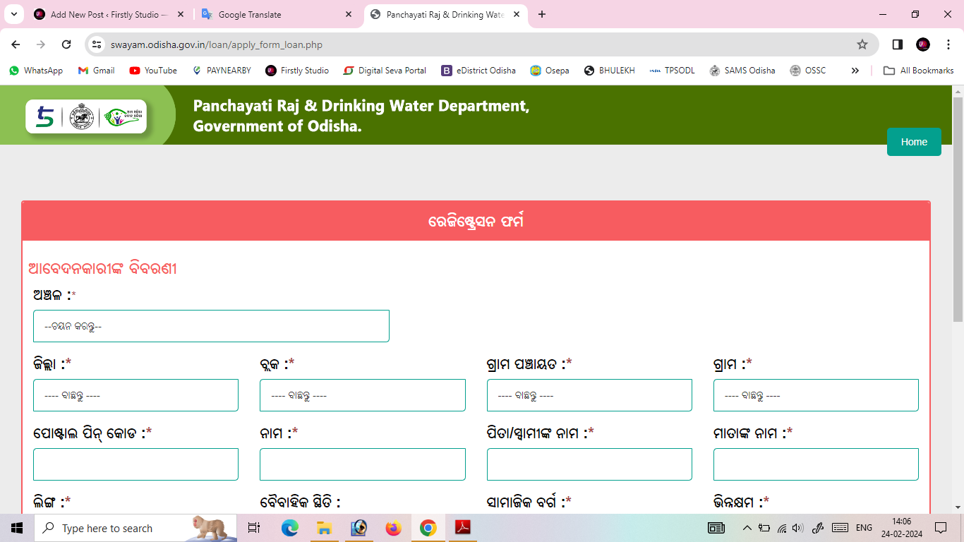964x542 pixels.
Task: Launch Adobe Acrobat from the taskbar
Action: [x=463, y=527]
